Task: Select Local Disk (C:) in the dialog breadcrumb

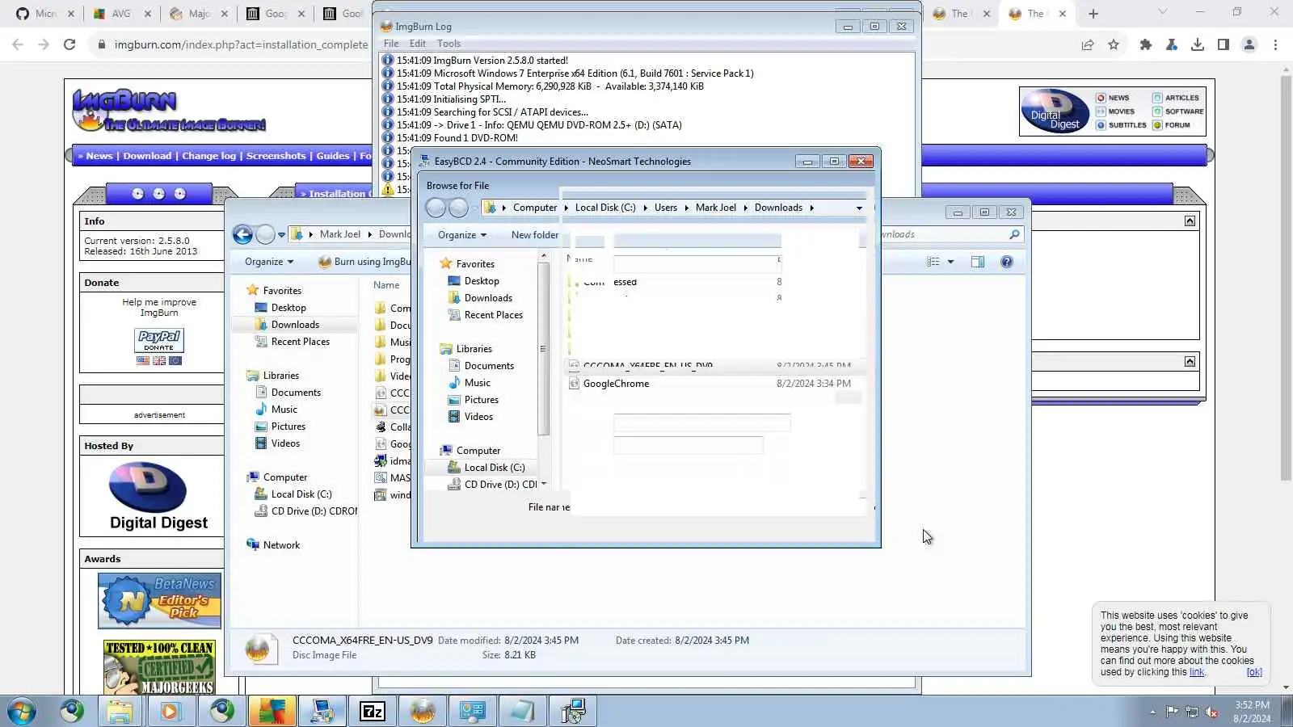Action: pyautogui.click(x=605, y=208)
